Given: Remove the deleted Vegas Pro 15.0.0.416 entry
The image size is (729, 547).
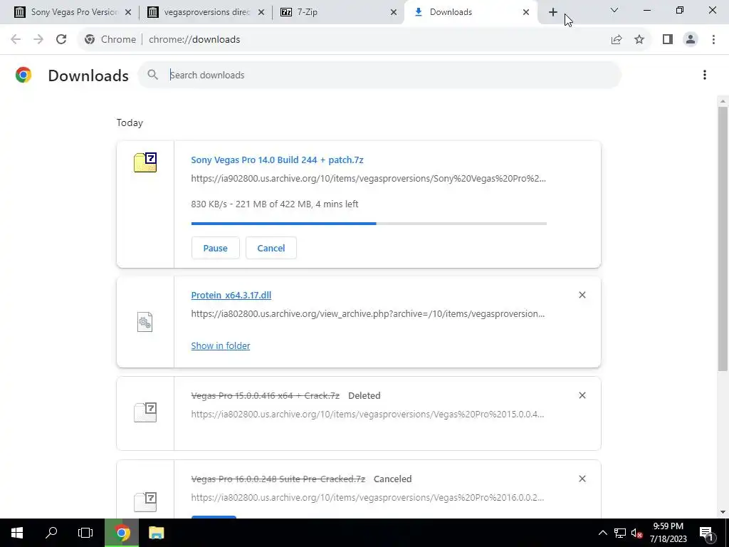Looking at the screenshot, I should [582, 395].
